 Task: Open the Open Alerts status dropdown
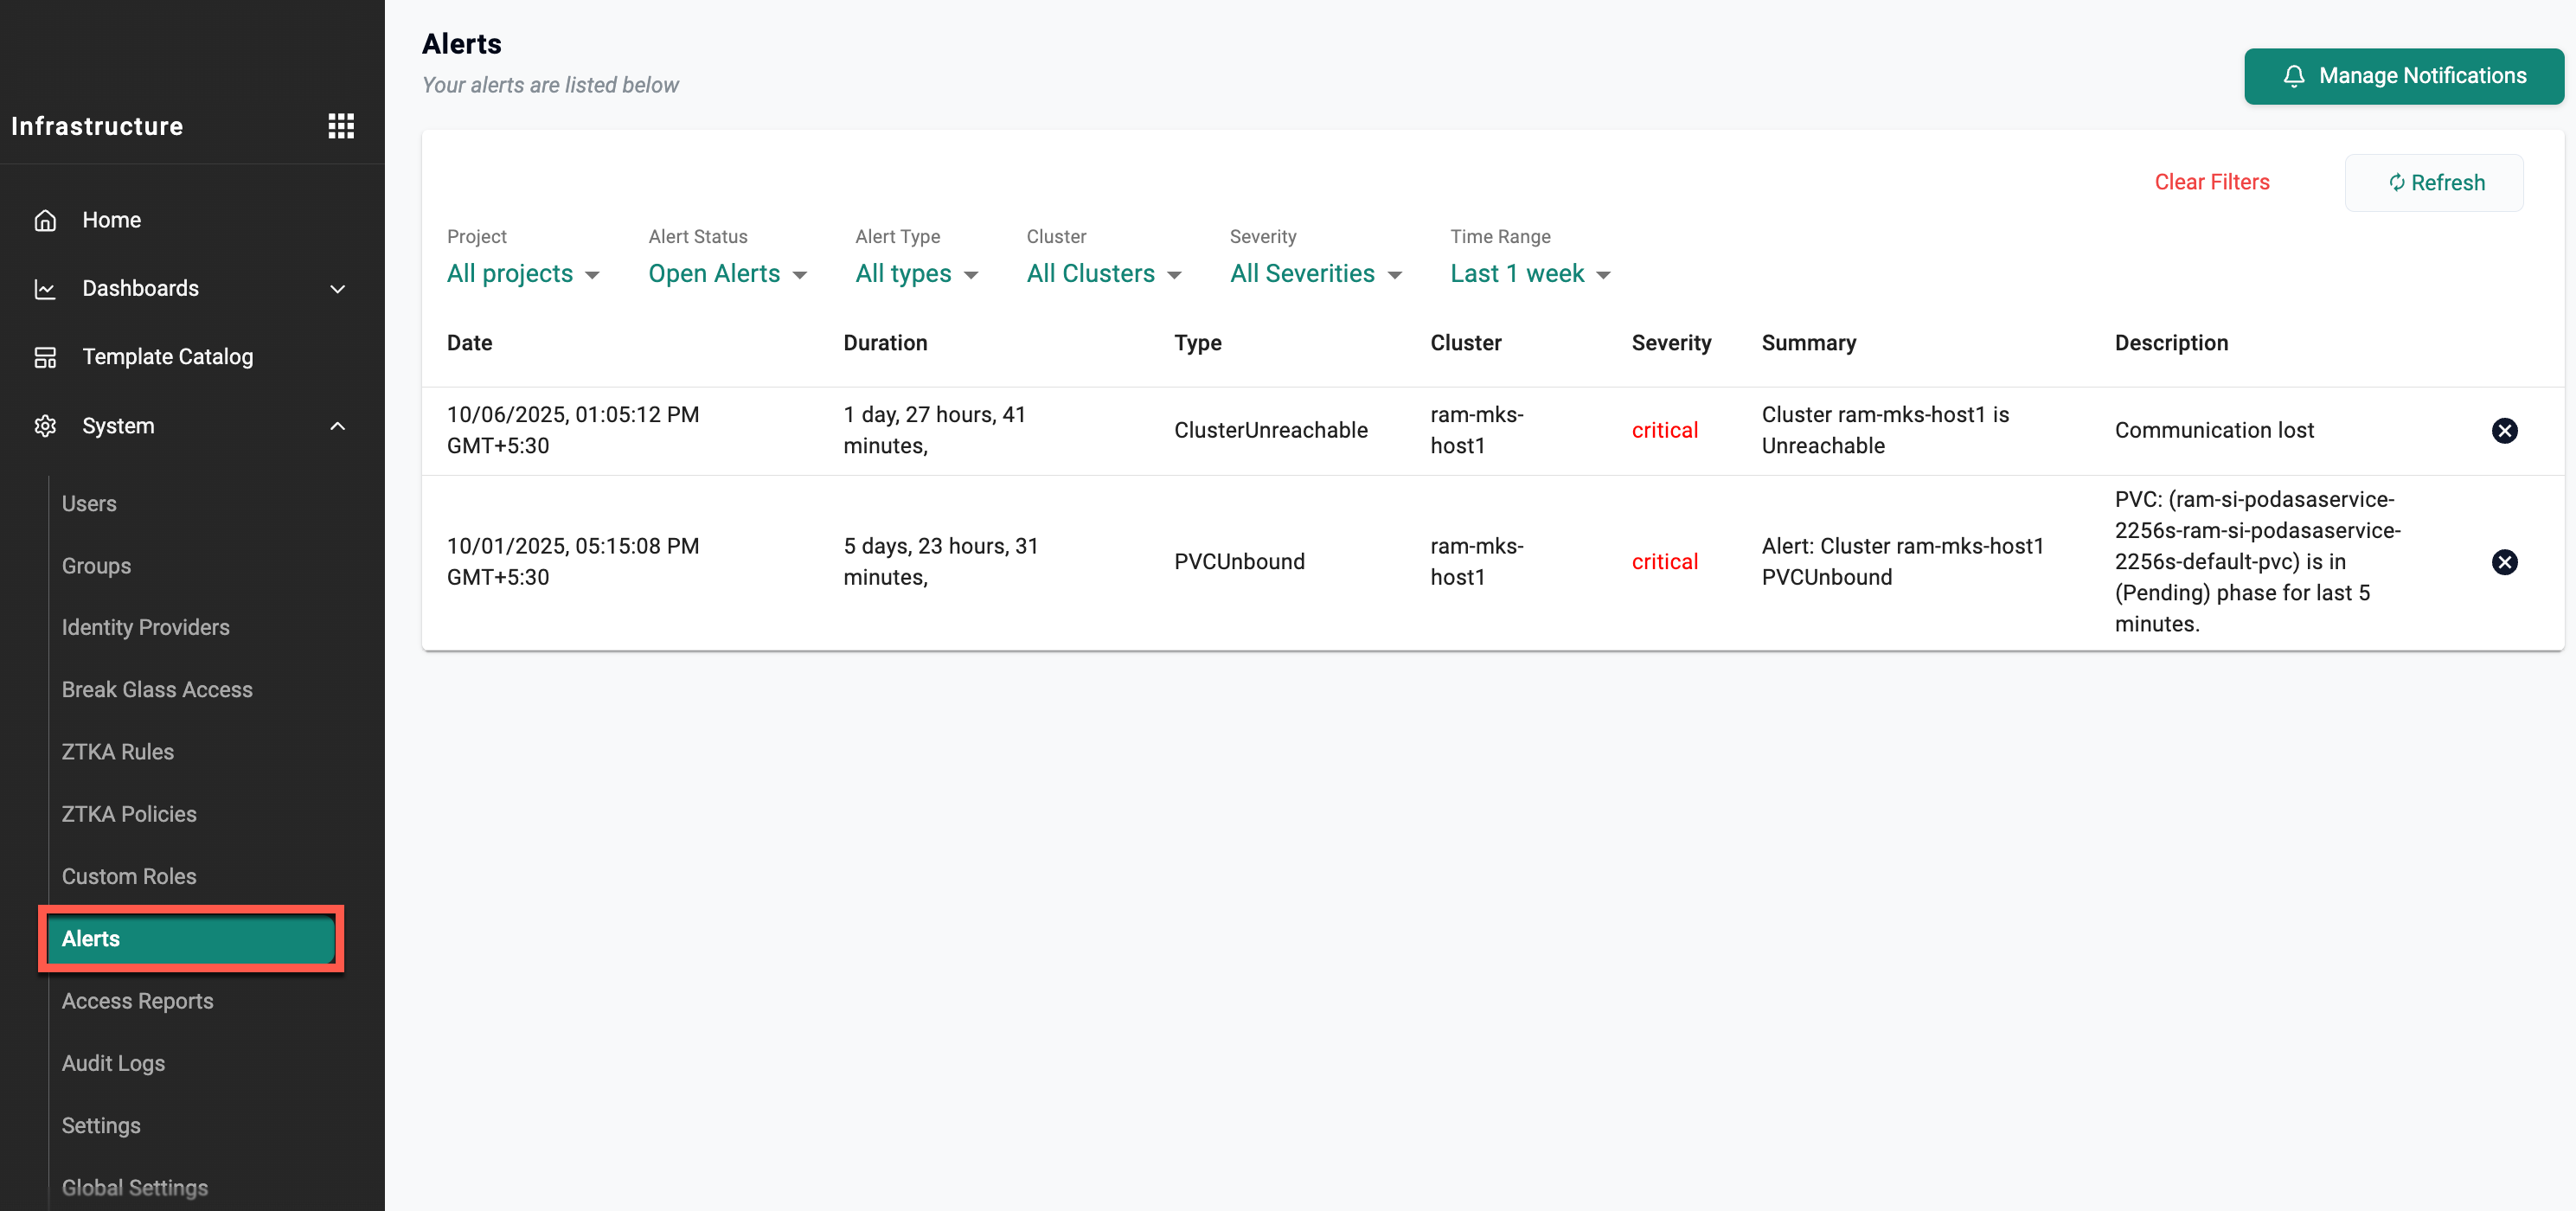[727, 274]
